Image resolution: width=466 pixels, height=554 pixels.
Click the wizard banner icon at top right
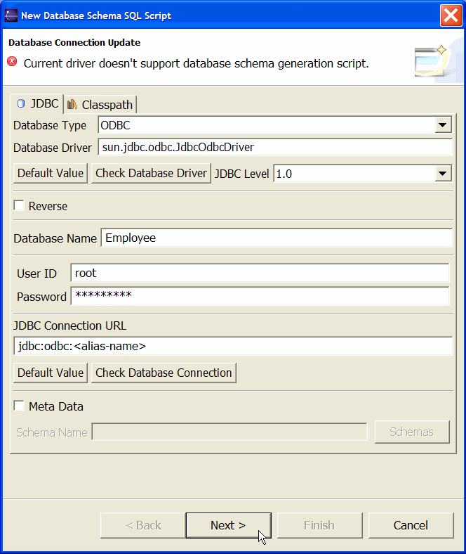[x=431, y=60]
